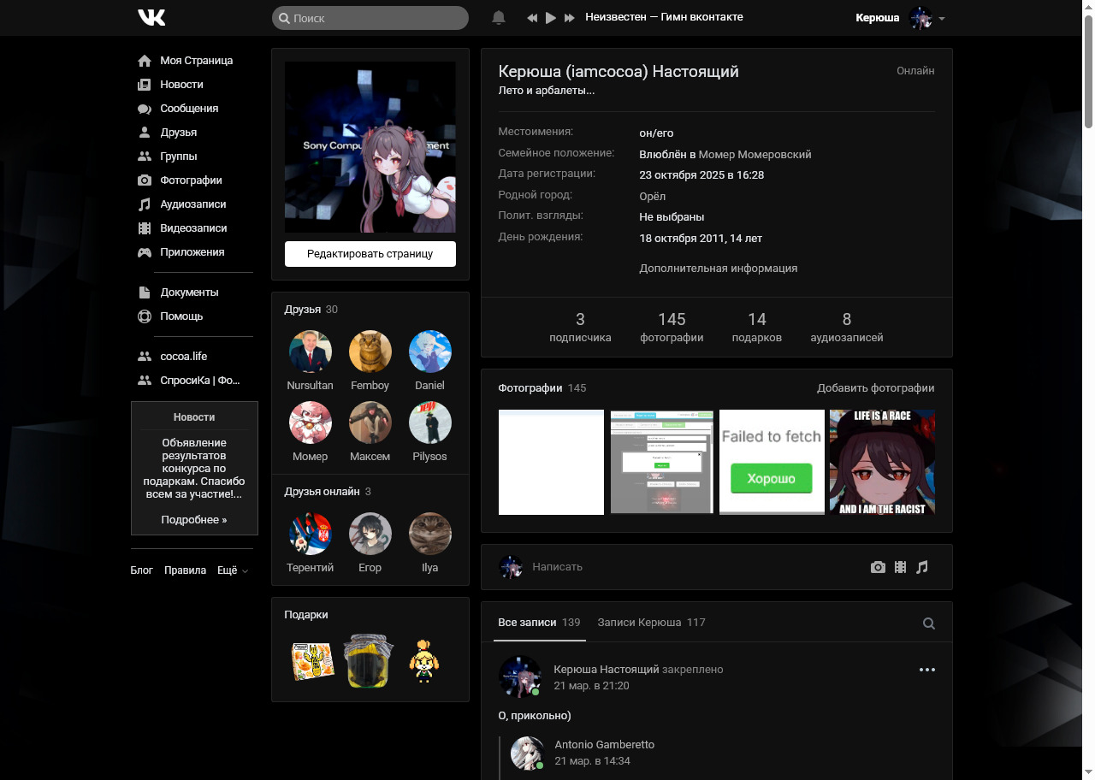Attach a video using film icon
Image resolution: width=1095 pixels, height=780 pixels.
900,567
